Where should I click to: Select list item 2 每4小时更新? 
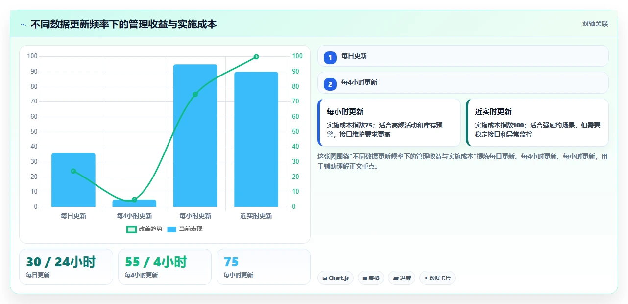(463, 82)
